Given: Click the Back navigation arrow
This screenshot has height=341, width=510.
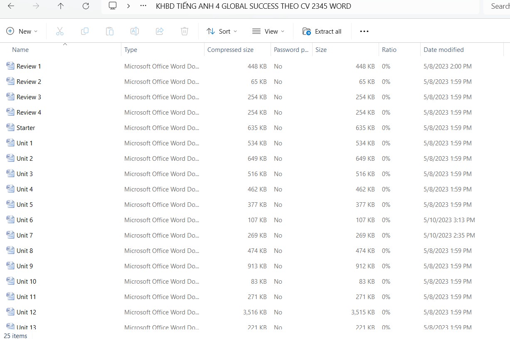Looking at the screenshot, I should coord(11,6).
